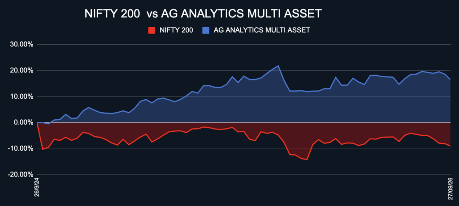Screen dimensions: 459x206
Task: Click the red line's initial sharp dip
Action: pos(43,149)
